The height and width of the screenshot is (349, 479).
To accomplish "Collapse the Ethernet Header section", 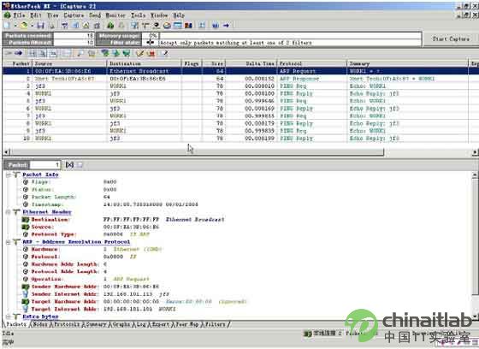I will [9, 212].
